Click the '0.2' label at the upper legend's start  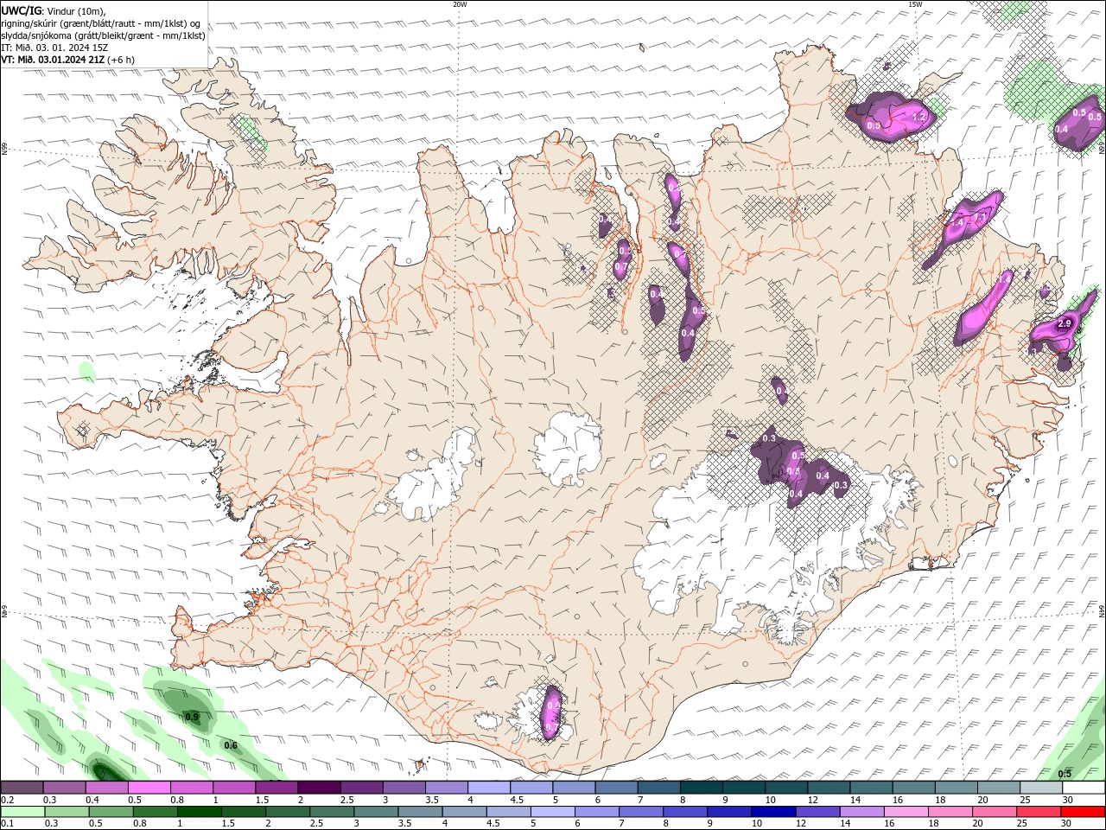click(7, 800)
